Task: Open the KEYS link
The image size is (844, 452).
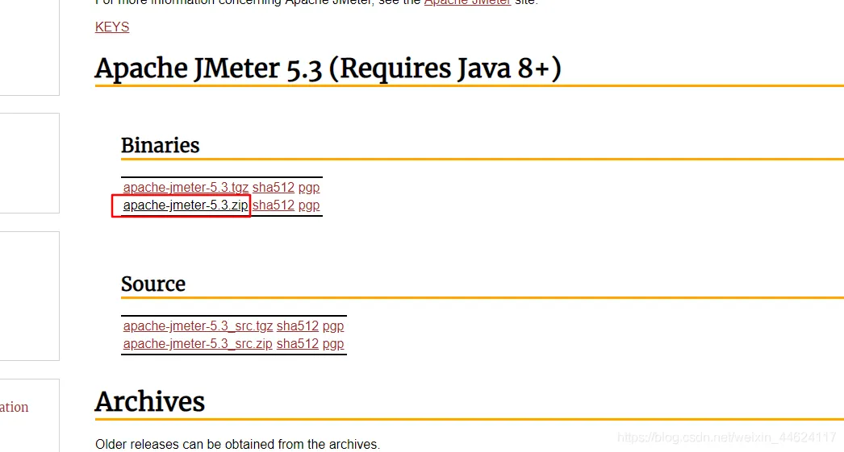Action: [112, 27]
